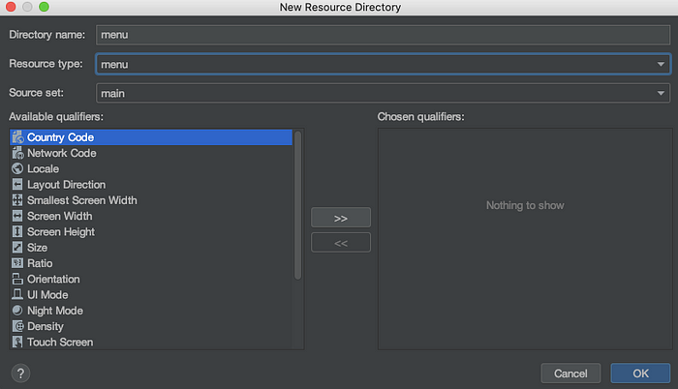Click the UI Mode icon
678x389 pixels.
17,294
